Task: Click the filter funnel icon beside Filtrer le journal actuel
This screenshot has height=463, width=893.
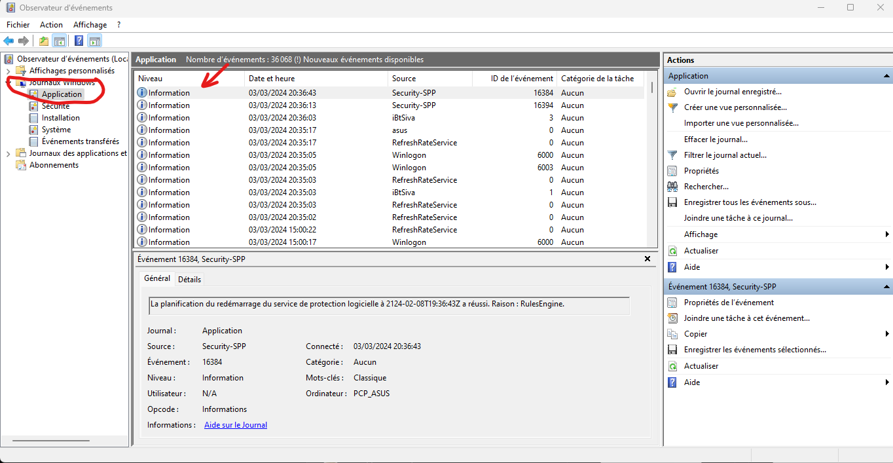Action: [x=672, y=155]
